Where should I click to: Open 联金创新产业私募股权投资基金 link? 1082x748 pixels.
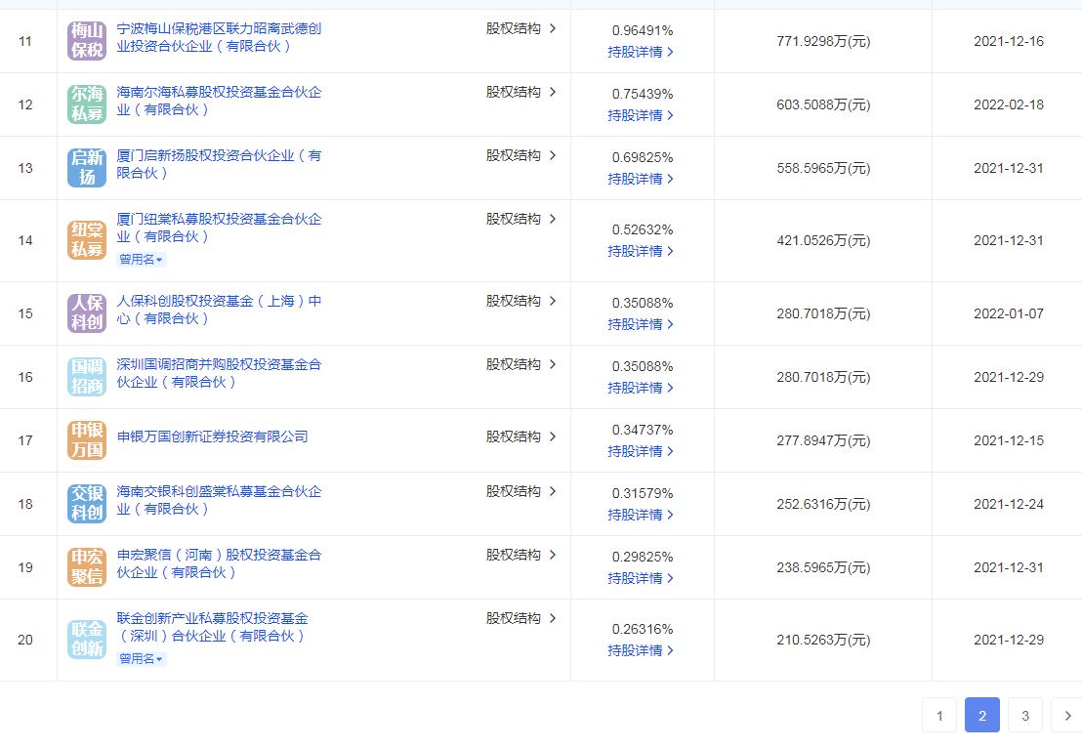[x=213, y=627]
